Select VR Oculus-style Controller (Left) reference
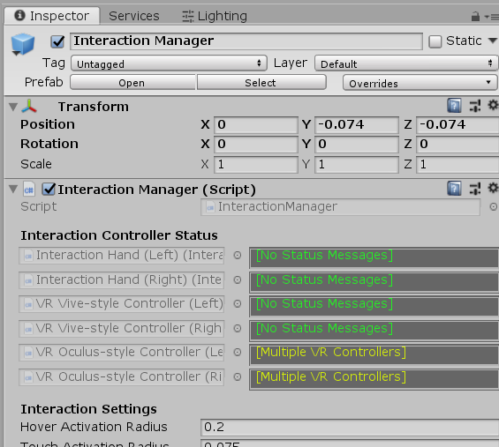The height and width of the screenshot is (447, 499). 122,353
